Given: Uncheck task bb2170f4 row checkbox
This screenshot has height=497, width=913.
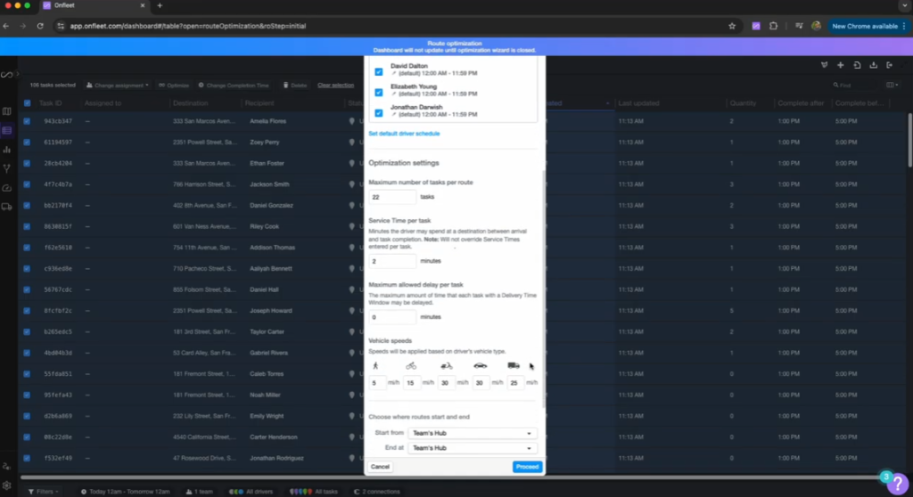Looking at the screenshot, I should coord(27,206).
